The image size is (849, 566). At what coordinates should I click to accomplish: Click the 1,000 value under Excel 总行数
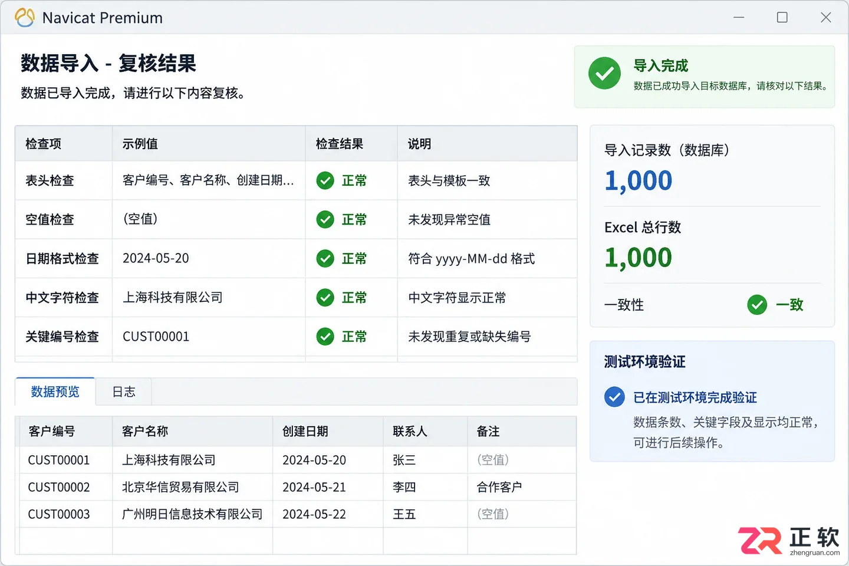coord(639,258)
